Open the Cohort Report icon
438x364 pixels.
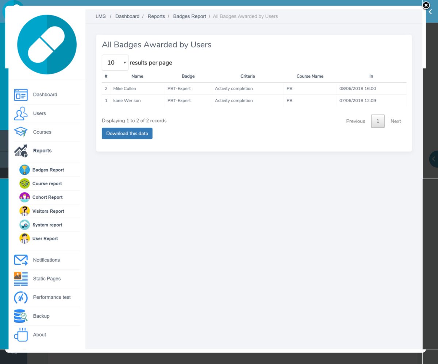pos(24,197)
